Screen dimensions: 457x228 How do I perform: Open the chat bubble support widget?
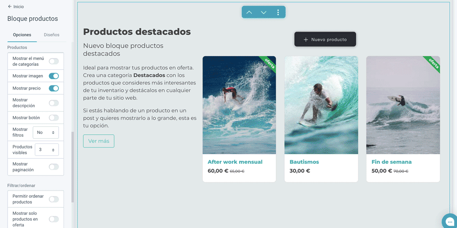(449, 221)
